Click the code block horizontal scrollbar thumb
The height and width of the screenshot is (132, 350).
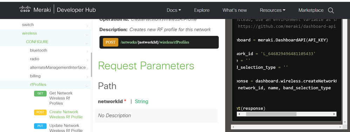(x=271, y=114)
